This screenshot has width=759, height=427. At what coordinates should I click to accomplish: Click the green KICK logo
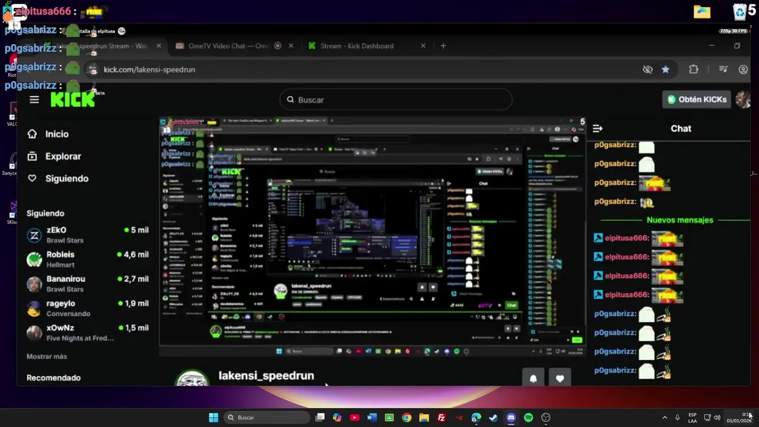click(73, 100)
